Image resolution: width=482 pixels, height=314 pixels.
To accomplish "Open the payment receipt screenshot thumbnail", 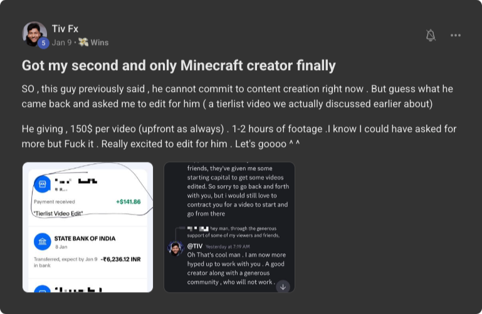I will pos(88,227).
